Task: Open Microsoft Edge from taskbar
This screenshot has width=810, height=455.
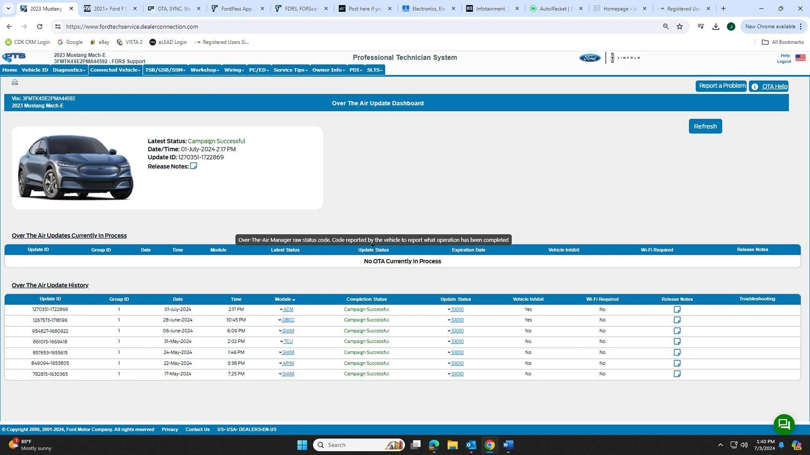Action: (x=434, y=445)
